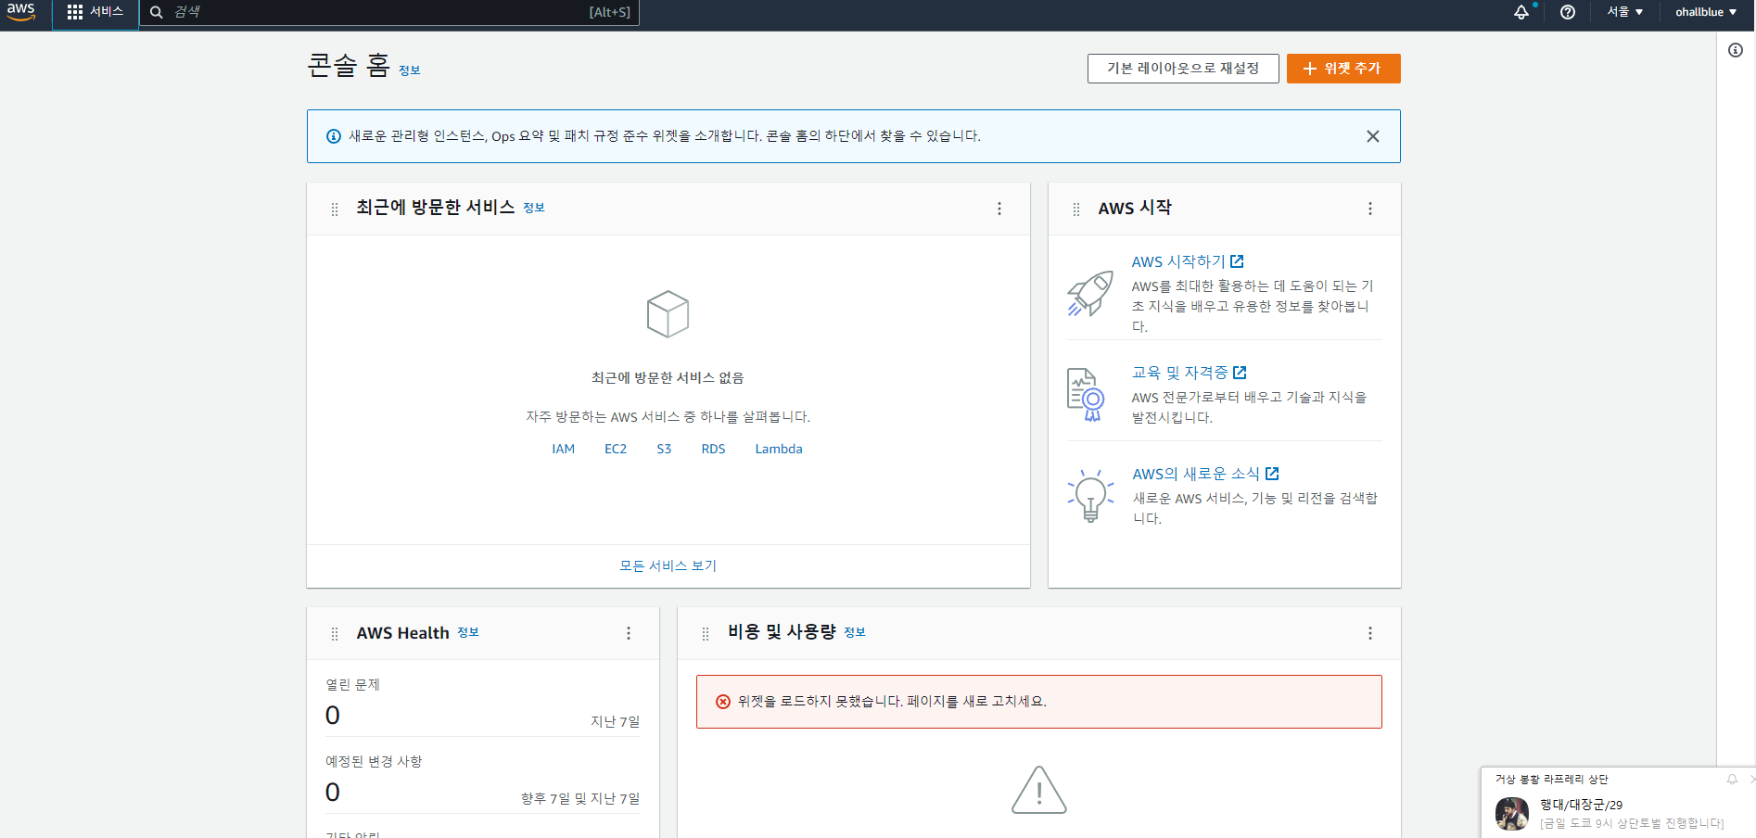Click 정보 link beside AWS Health

click(x=468, y=632)
